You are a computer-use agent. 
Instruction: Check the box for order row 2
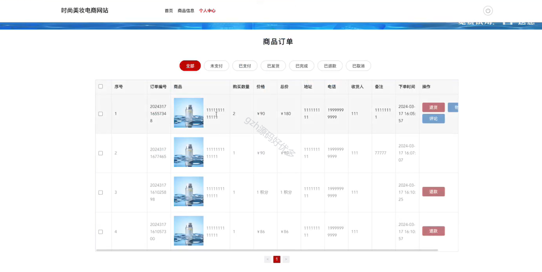coord(101,153)
